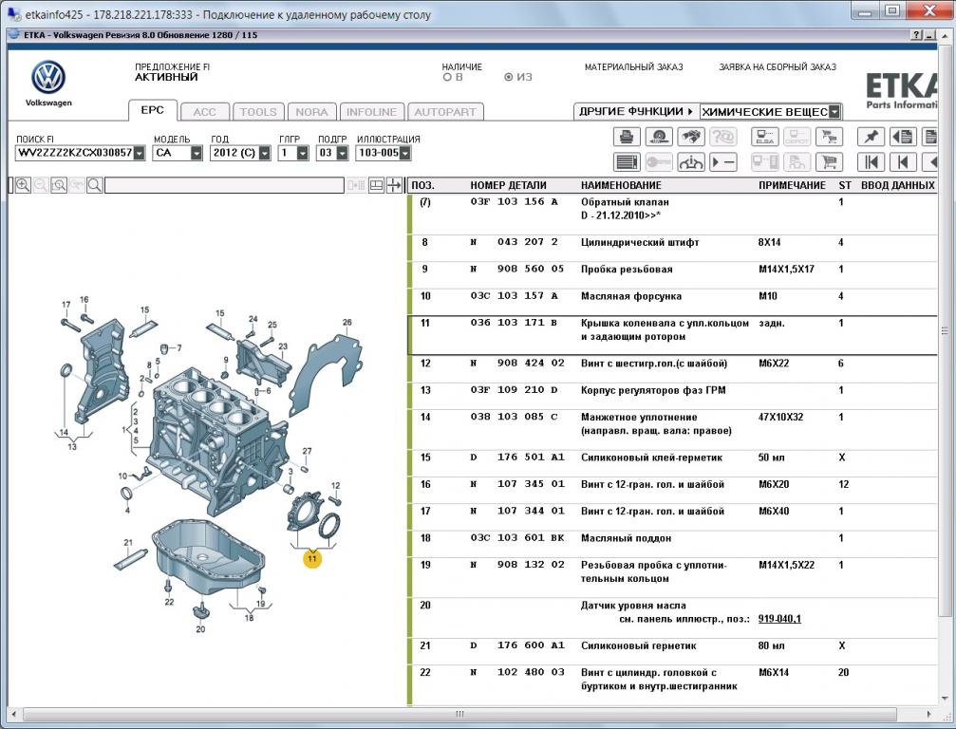
Task: Open the single shopping cart icon
Action: point(829,162)
